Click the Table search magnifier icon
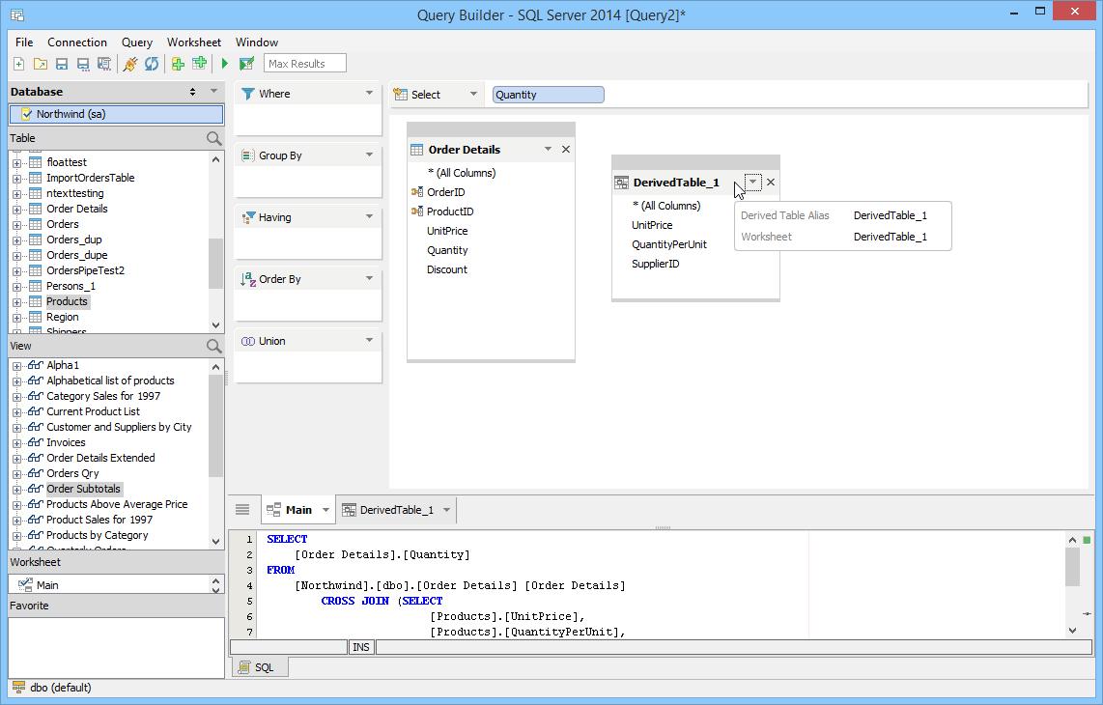 [214, 139]
